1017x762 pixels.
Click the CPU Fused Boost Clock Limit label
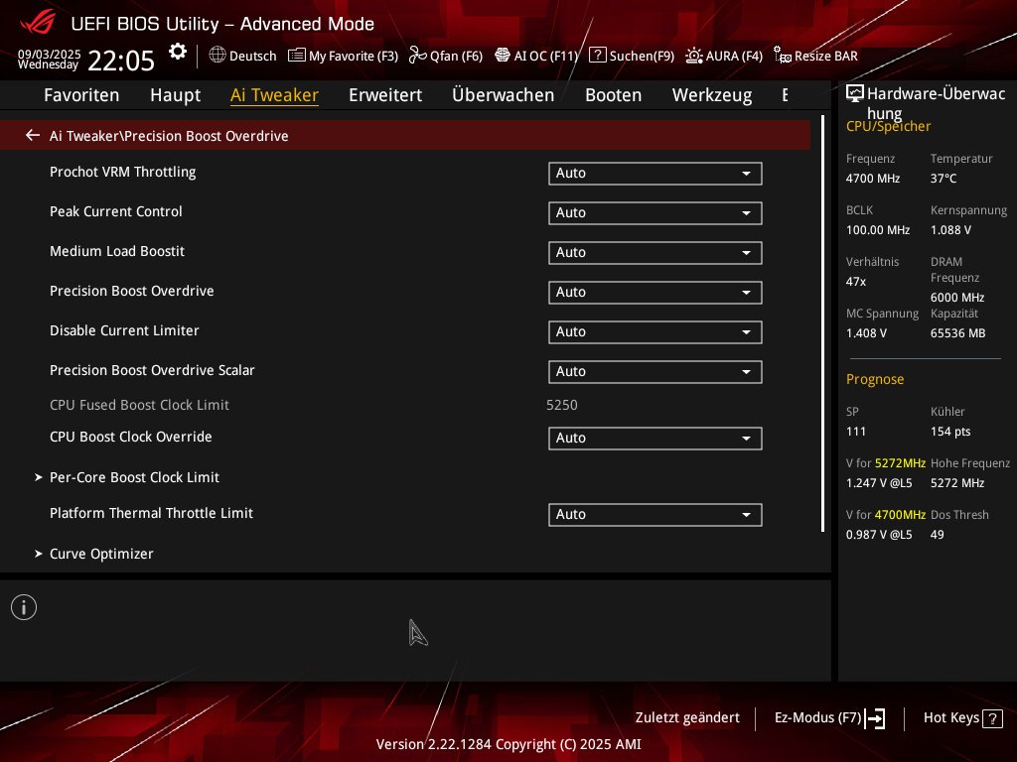click(139, 405)
